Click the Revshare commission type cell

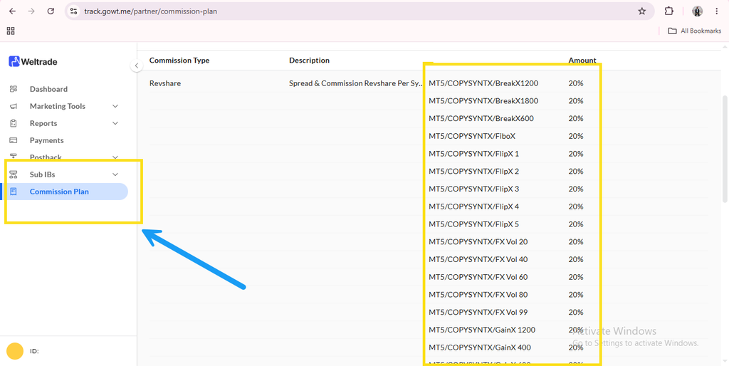coord(165,83)
